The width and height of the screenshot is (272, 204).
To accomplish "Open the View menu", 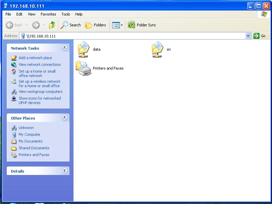I will [32, 14].
